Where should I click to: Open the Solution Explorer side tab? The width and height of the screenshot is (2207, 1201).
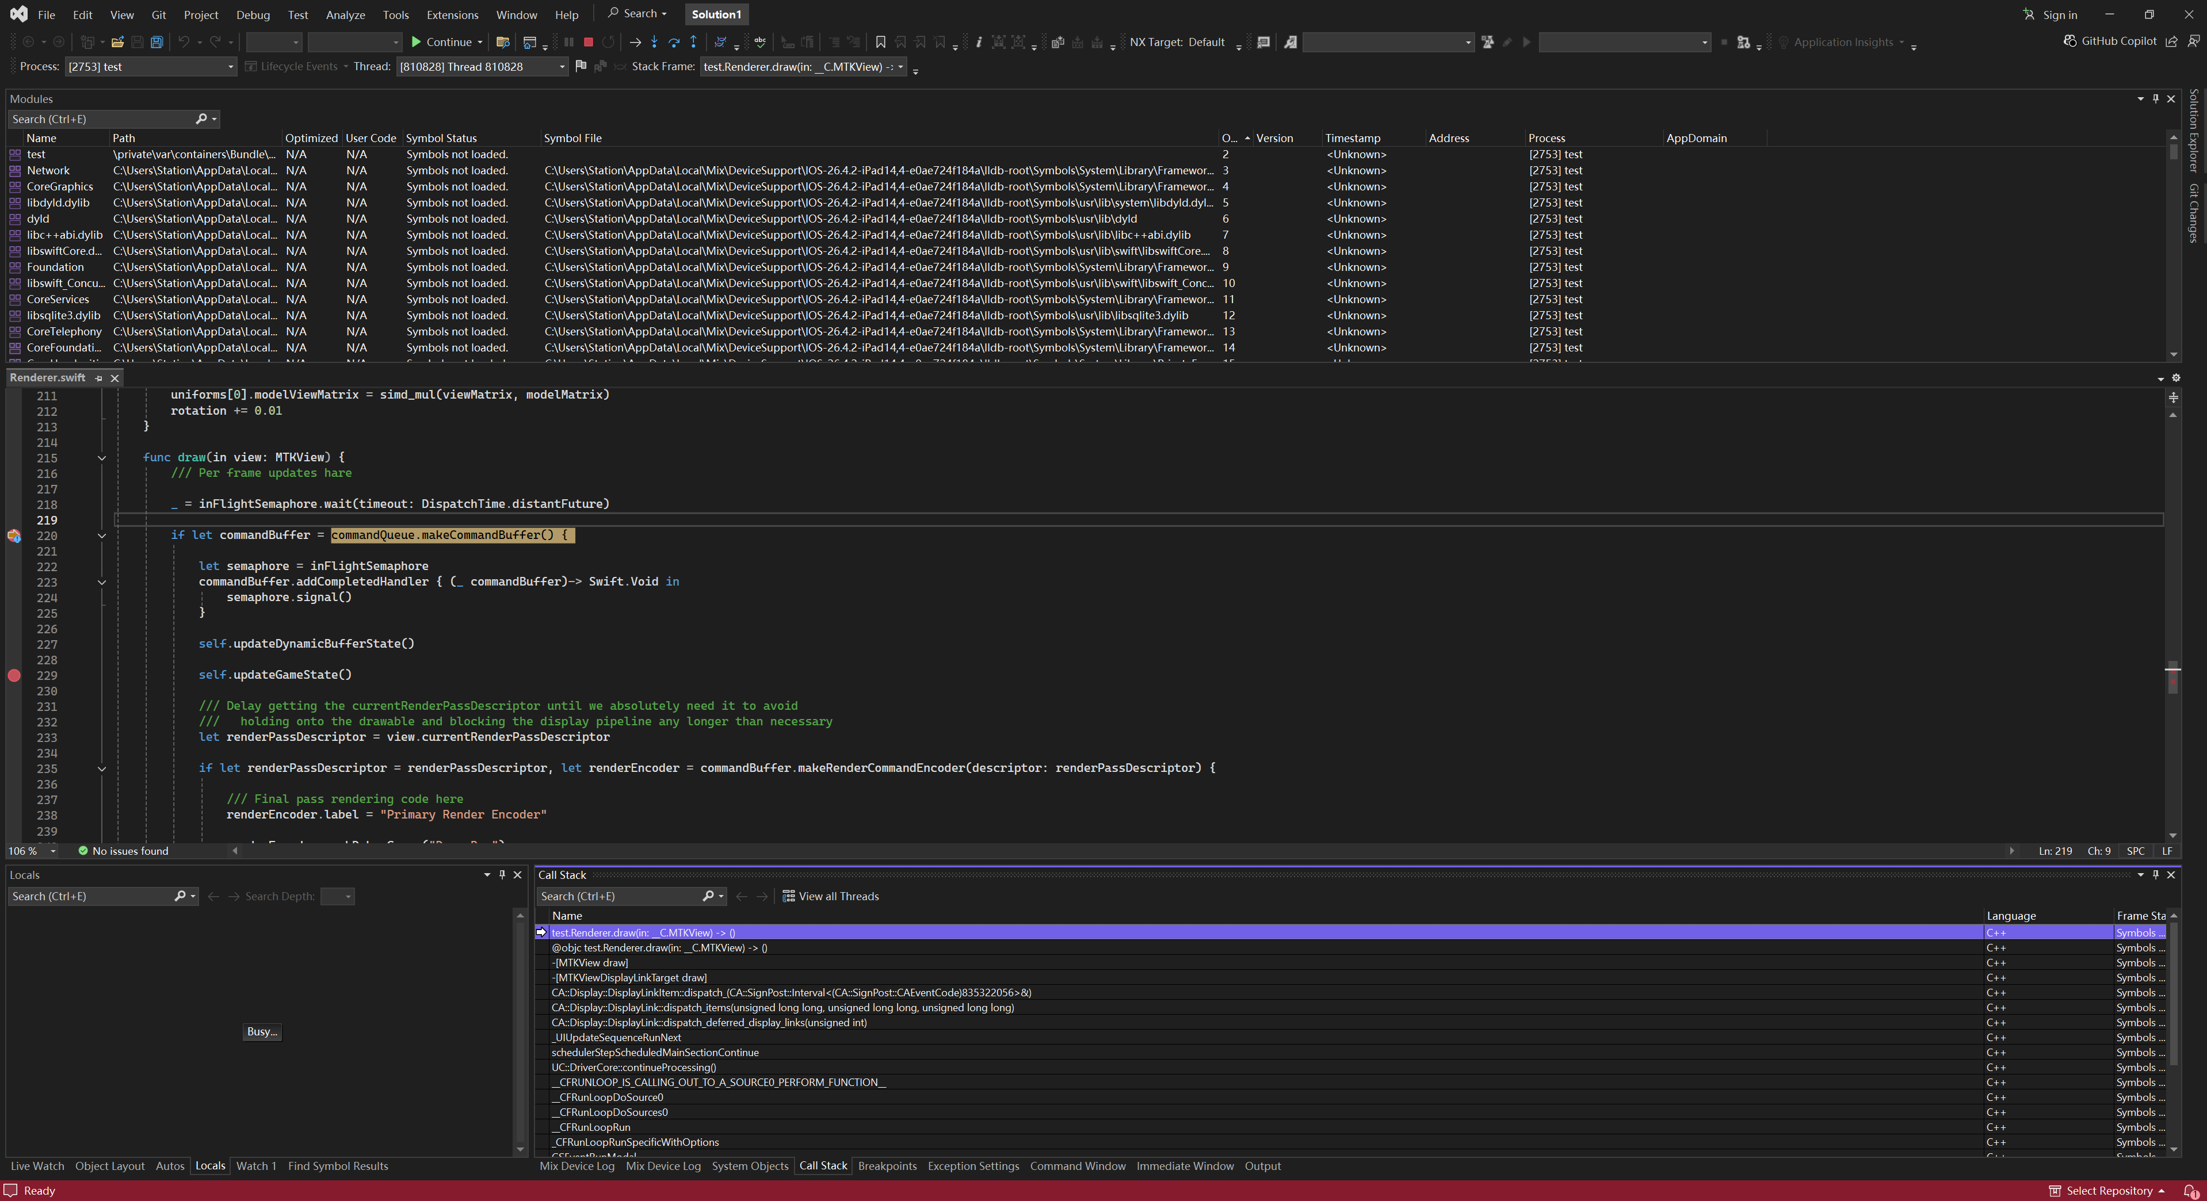coord(2193,130)
